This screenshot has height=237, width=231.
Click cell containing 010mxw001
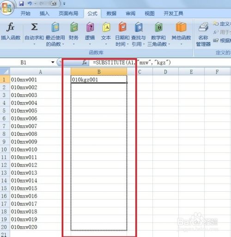(x=40, y=79)
